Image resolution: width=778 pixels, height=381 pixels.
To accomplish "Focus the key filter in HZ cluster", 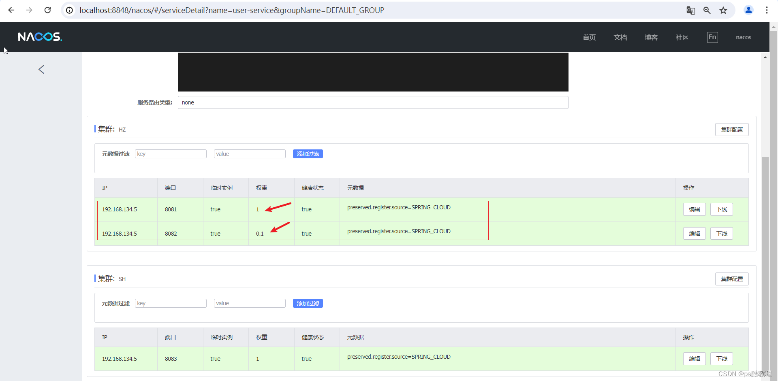I will point(171,154).
